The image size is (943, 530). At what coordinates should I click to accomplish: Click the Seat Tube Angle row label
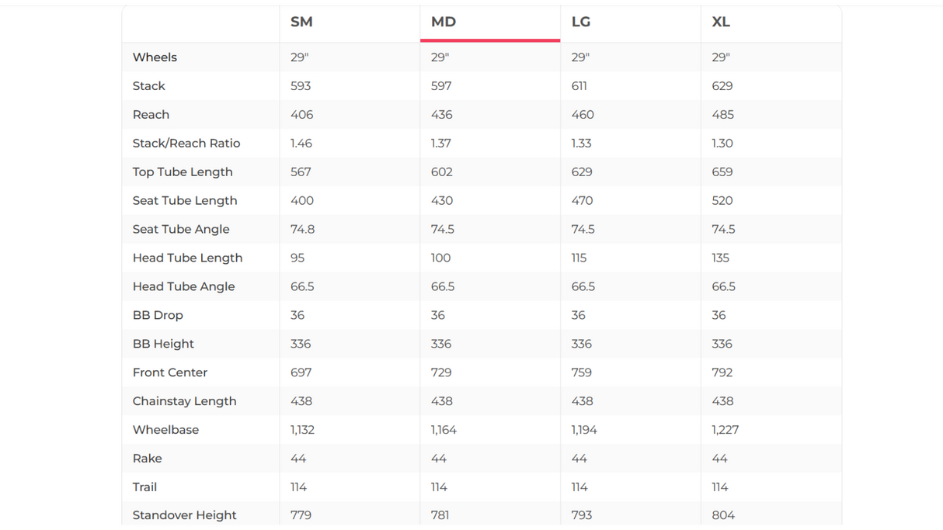181,230
